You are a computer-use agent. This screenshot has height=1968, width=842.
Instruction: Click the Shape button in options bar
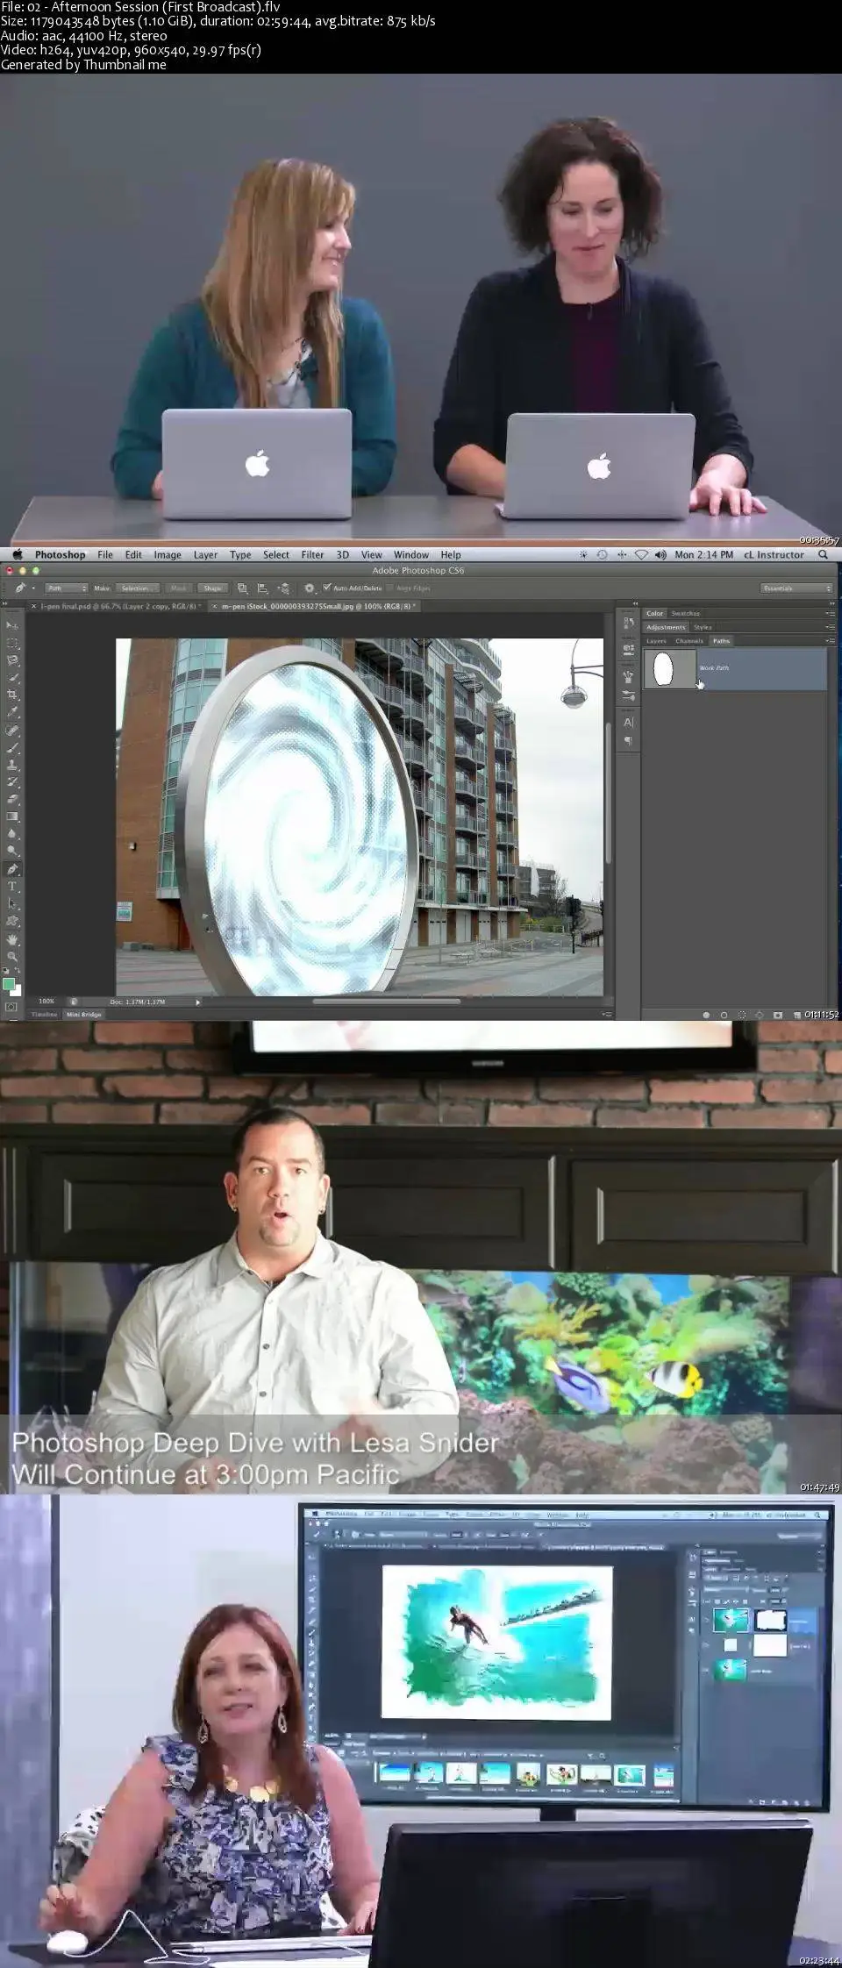[213, 588]
